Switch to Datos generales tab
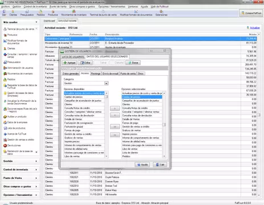This screenshot has height=205, width=264. [x=71, y=73]
